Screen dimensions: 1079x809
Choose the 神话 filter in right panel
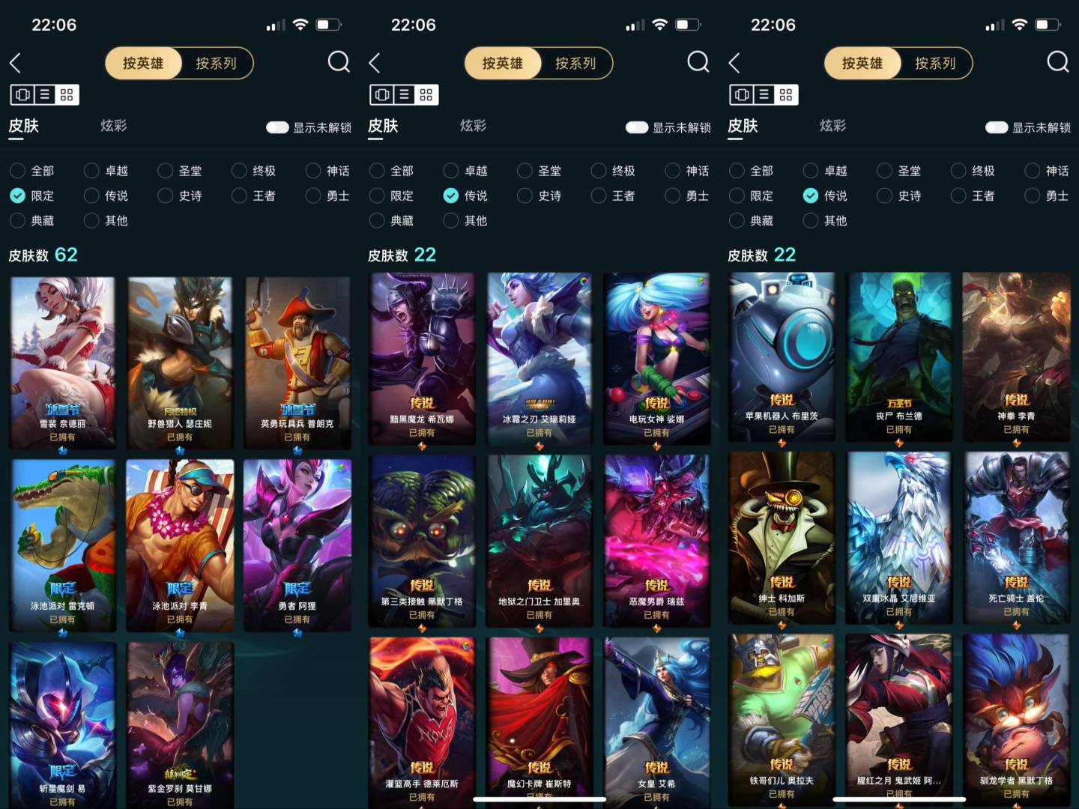(x=1047, y=171)
